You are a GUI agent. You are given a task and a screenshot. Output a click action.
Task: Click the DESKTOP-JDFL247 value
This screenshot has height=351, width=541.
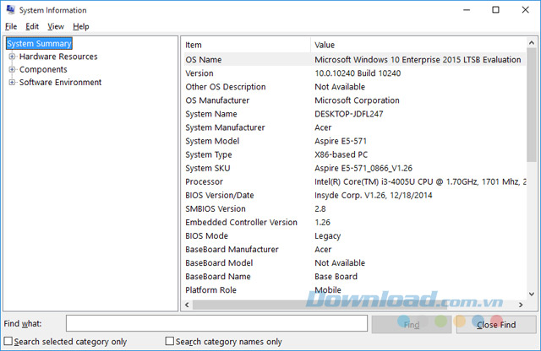(349, 114)
